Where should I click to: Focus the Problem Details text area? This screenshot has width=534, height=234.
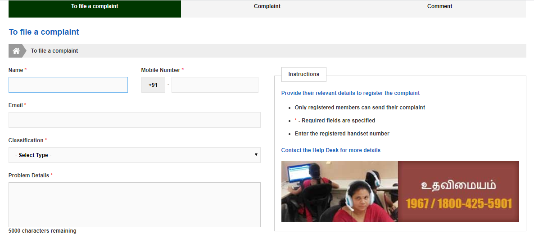(134, 205)
